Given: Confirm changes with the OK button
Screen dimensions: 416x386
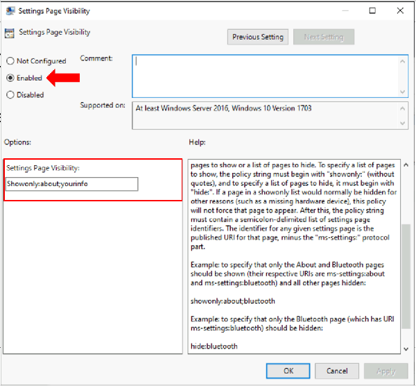Looking at the screenshot, I should pos(288,371).
